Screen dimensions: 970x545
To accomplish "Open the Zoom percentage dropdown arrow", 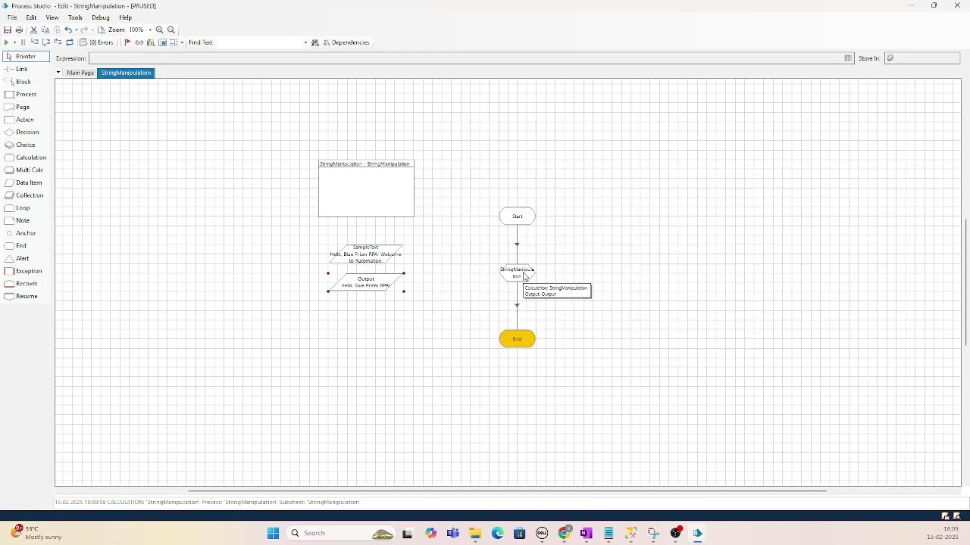I will pyautogui.click(x=150, y=30).
